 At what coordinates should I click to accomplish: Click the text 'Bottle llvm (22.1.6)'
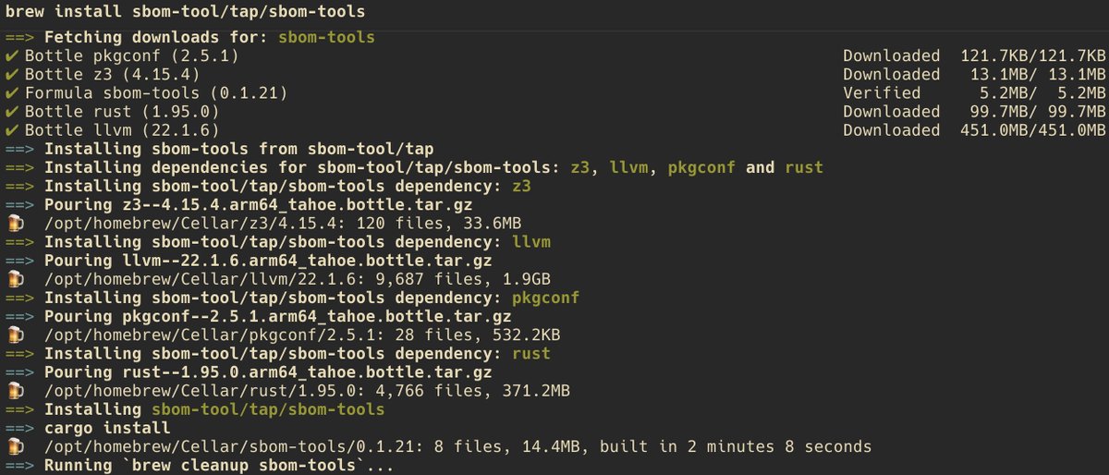pyautogui.click(x=123, y=130)
